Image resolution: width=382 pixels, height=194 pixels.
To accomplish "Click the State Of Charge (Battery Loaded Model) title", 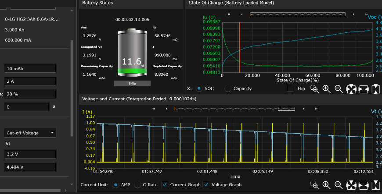I will (231, 3).
